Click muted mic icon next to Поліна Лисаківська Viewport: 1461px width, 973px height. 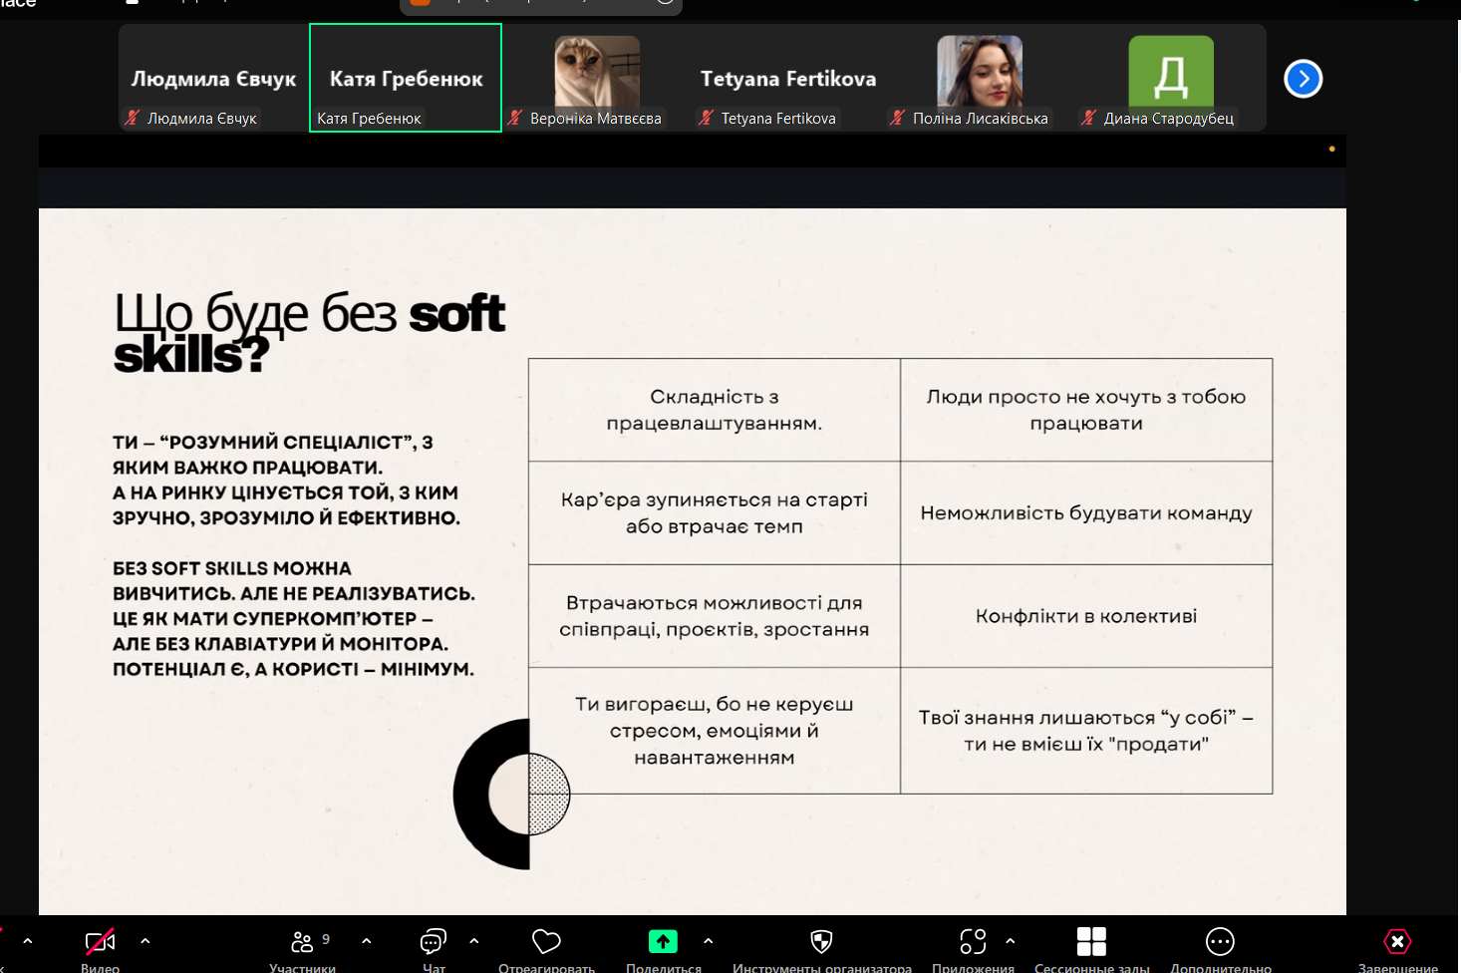(898, 118)
